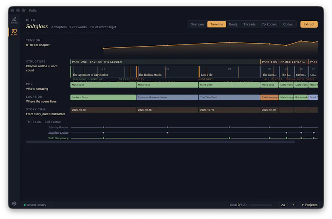This screenshot has width=332, height=219.
Task: Click first dot on Guild Conspiracy thread
Action: pyautogui.click(x=103, y=138)
